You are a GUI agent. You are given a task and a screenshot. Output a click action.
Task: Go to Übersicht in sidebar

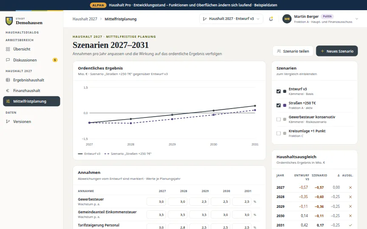tap(31, 49)
